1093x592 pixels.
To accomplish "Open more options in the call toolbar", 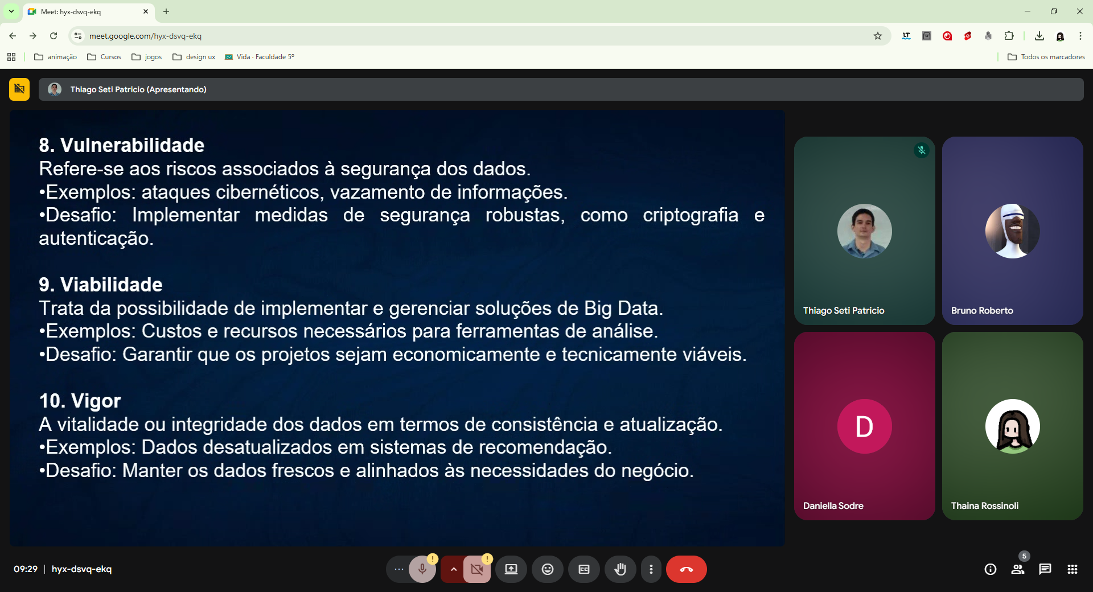I will (651, 569).
